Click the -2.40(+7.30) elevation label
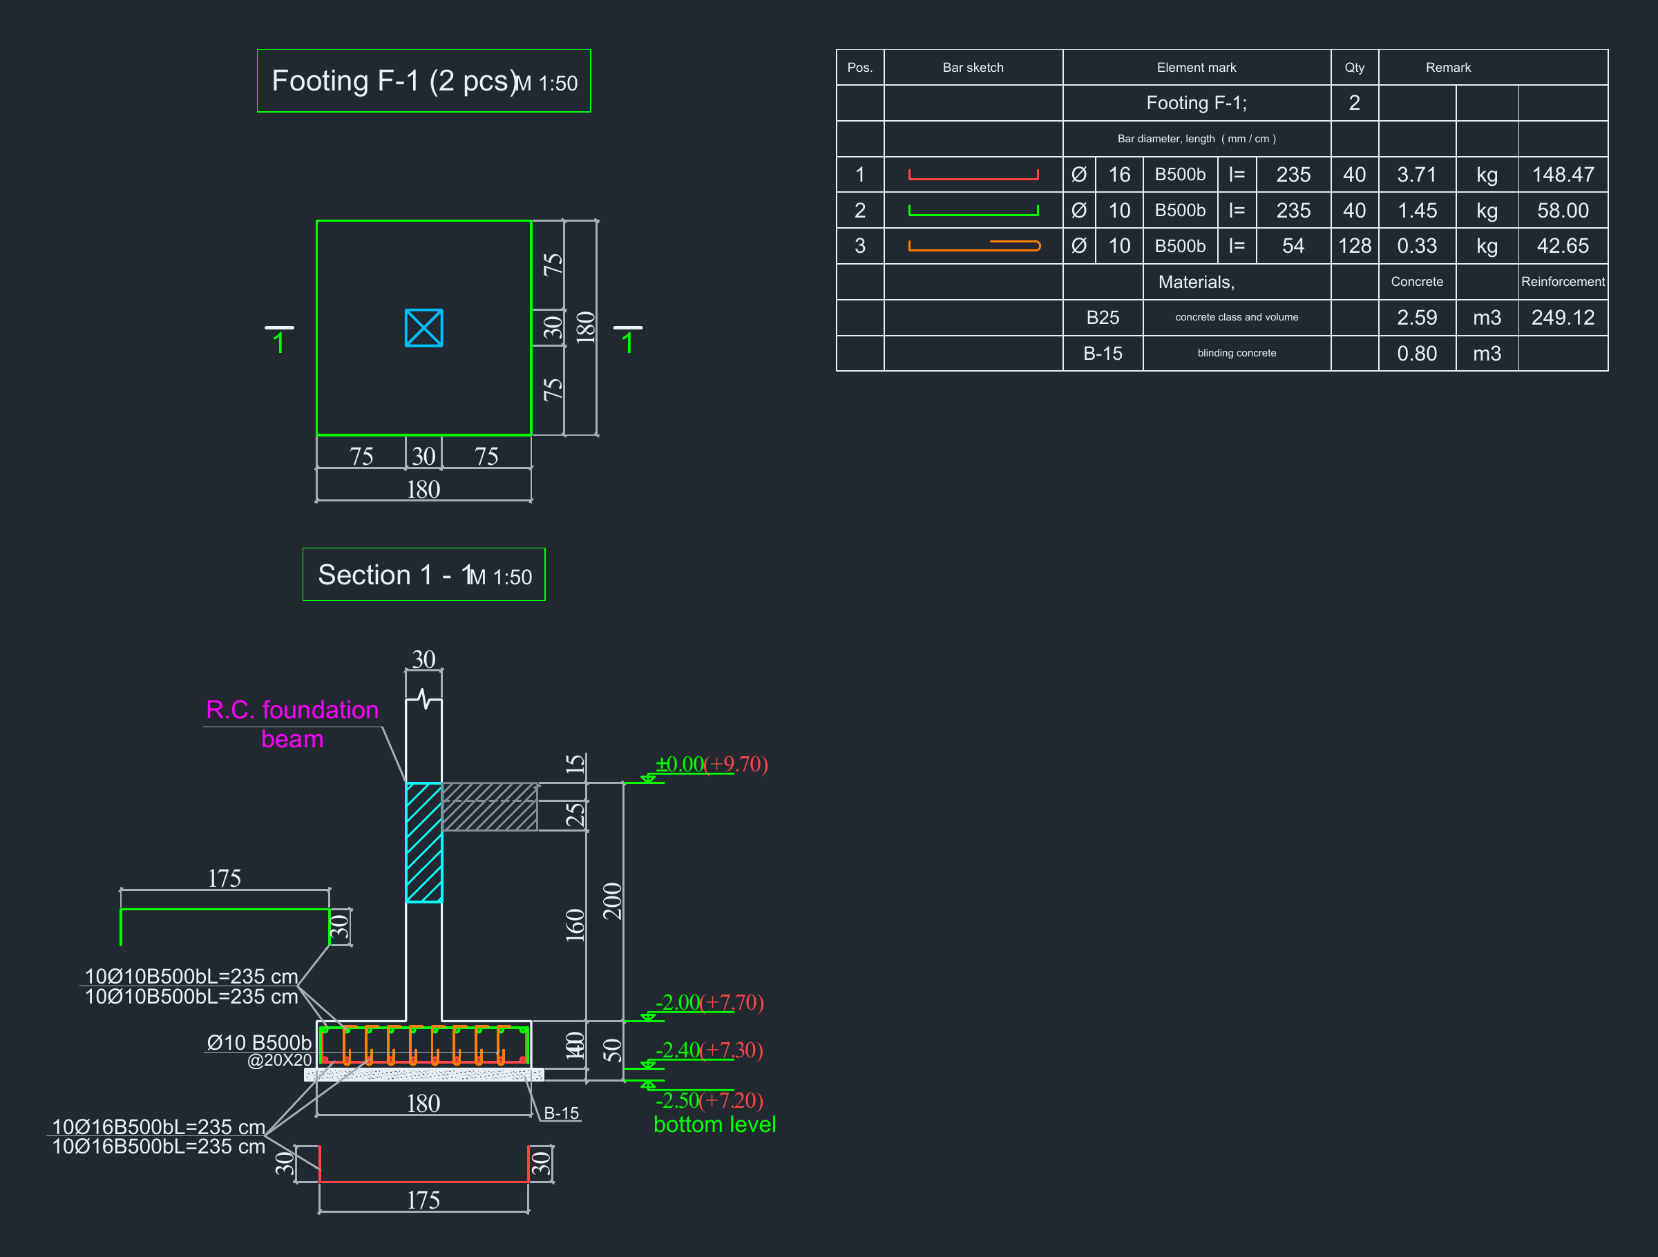 [709, 1049]
